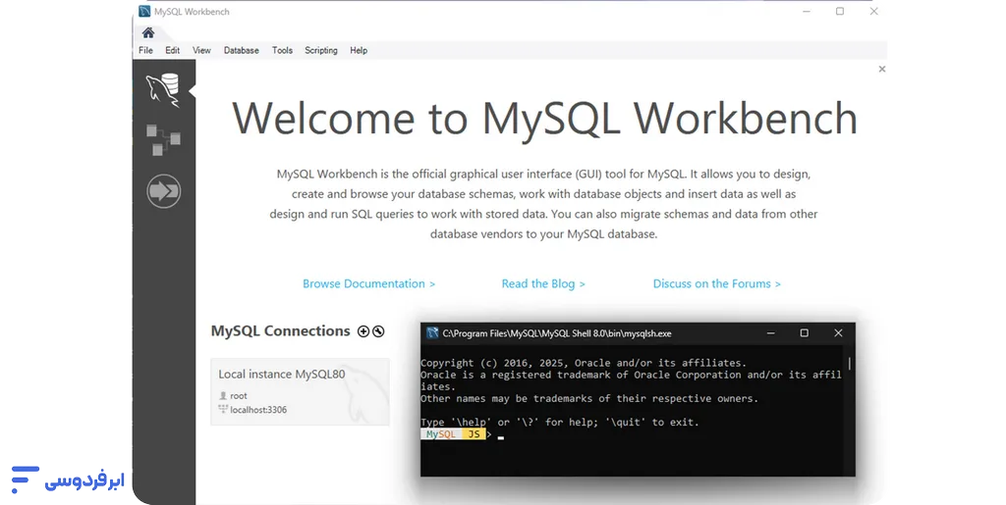This screenshot has height=505, width=1006.
Task: Close the welcome panel with small X
Action: 882,69
